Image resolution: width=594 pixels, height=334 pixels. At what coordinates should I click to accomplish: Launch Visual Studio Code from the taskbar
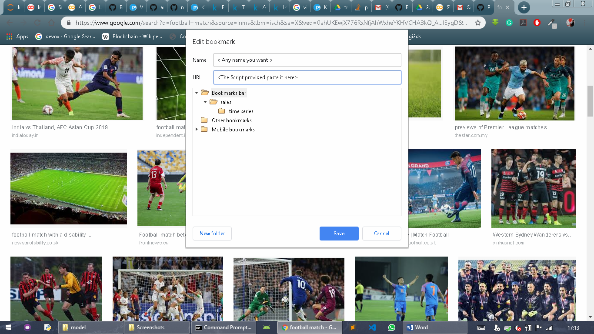click(372, 327)
